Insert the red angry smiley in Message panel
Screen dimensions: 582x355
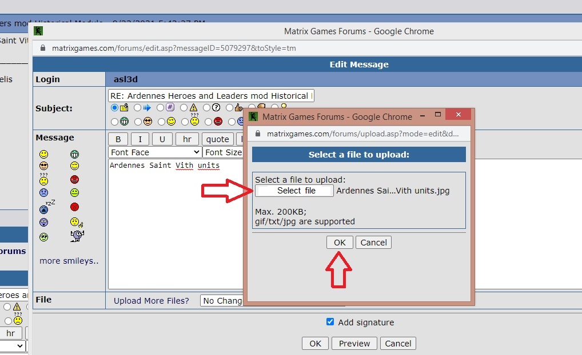(x=74, y=180)
